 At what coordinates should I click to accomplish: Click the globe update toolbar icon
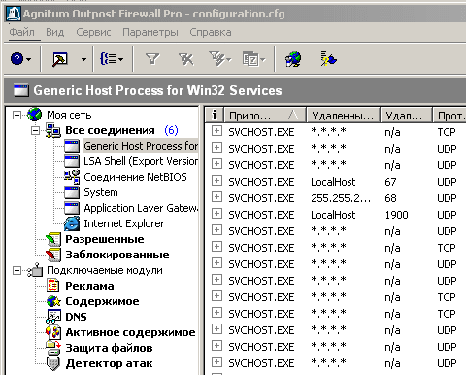tap(293, 59)
